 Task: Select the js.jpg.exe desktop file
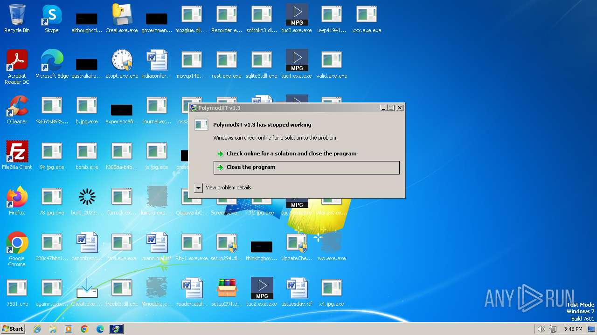tap(157, 155)
